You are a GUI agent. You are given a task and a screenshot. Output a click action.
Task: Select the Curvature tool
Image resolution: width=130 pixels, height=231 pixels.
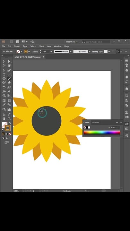coord(9,70)
